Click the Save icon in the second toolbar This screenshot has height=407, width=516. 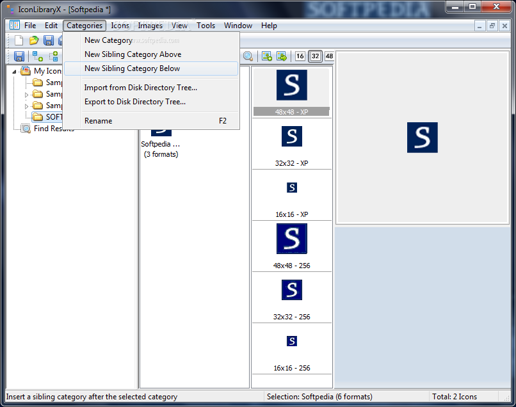pyautogui.click(x=19, y=56)
